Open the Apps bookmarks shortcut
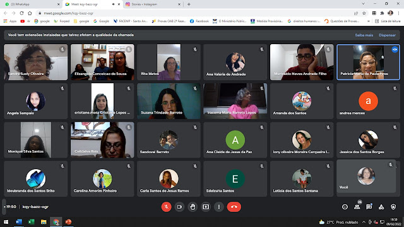This screenshot has width=404, height=227. (10, 21)
